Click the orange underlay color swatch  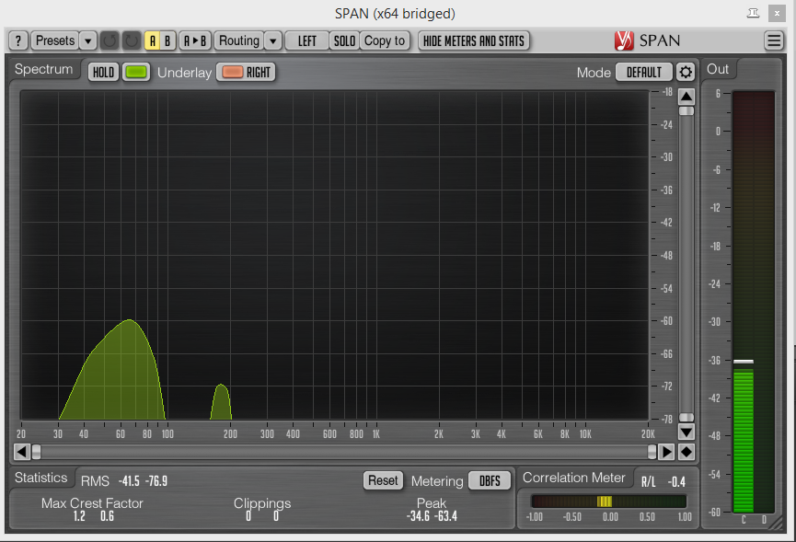tap(233, 72)
